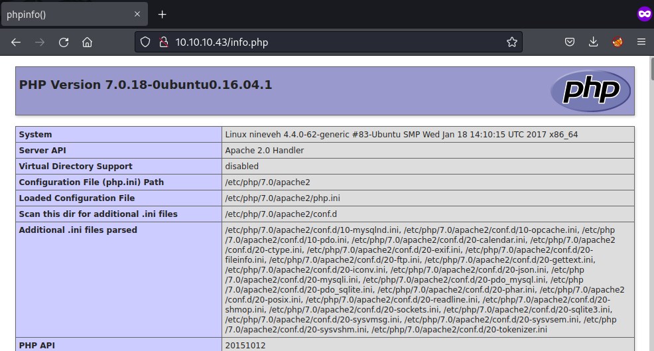
Task: Click the Forward arrow navigation button
Action: point(40,42)
